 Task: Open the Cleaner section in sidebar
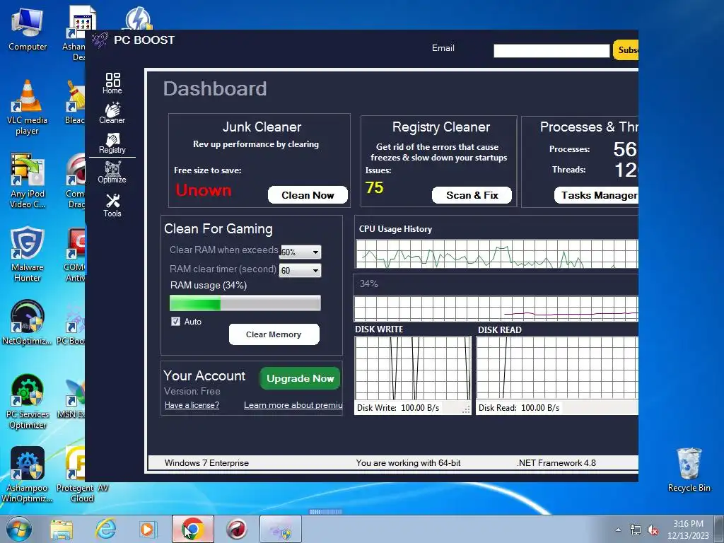pyautogui.click(x=112, y=113)
